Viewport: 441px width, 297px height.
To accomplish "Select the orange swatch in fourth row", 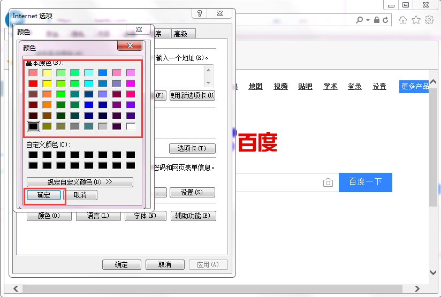I will tap(47, 105).
